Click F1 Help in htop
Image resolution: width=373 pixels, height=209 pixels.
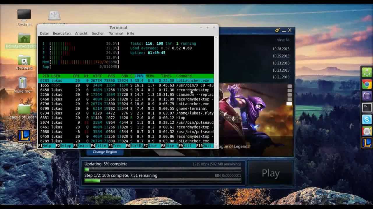click(x=47, y=146)
